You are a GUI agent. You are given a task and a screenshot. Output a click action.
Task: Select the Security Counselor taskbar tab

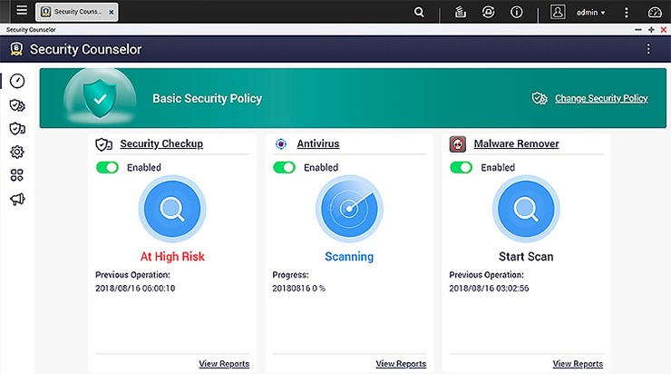click(x=73, y=13)
